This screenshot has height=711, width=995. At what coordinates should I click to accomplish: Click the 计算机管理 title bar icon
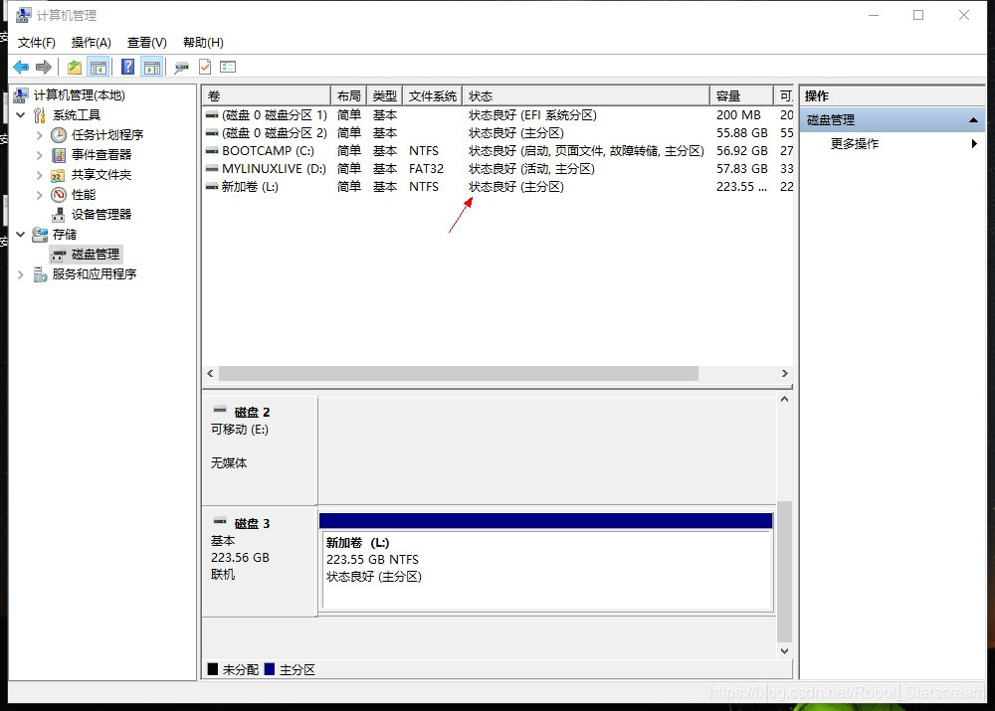[x=24, y=15]
